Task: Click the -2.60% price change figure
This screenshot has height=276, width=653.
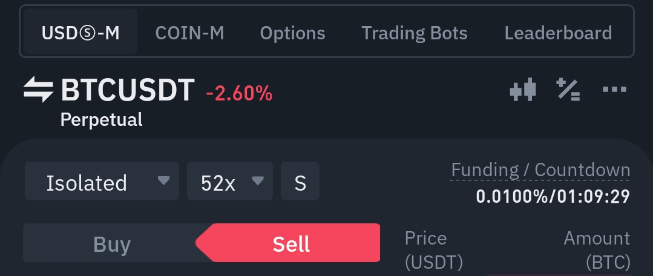Action: tap(239, 93)
